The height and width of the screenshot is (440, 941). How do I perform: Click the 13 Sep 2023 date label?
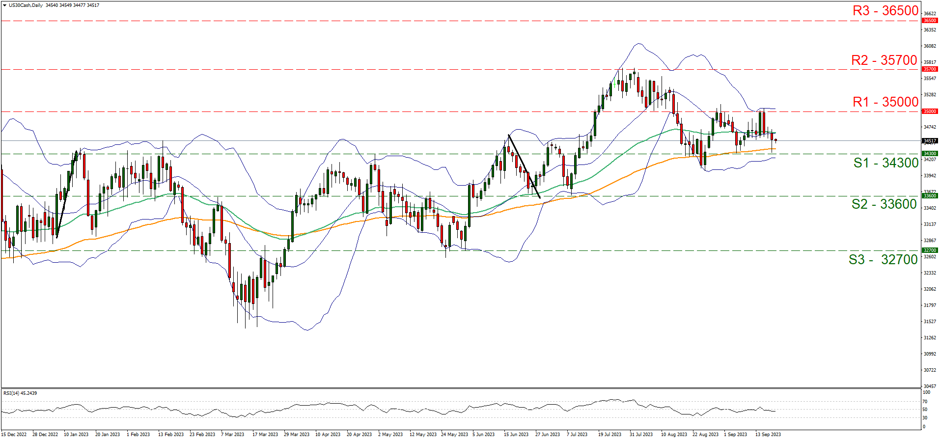768,435
